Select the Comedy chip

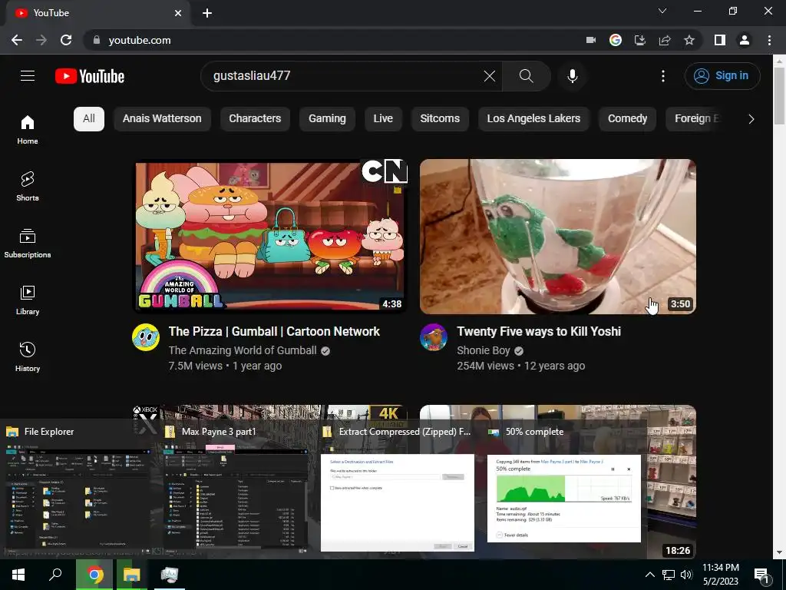pos(627,119)
